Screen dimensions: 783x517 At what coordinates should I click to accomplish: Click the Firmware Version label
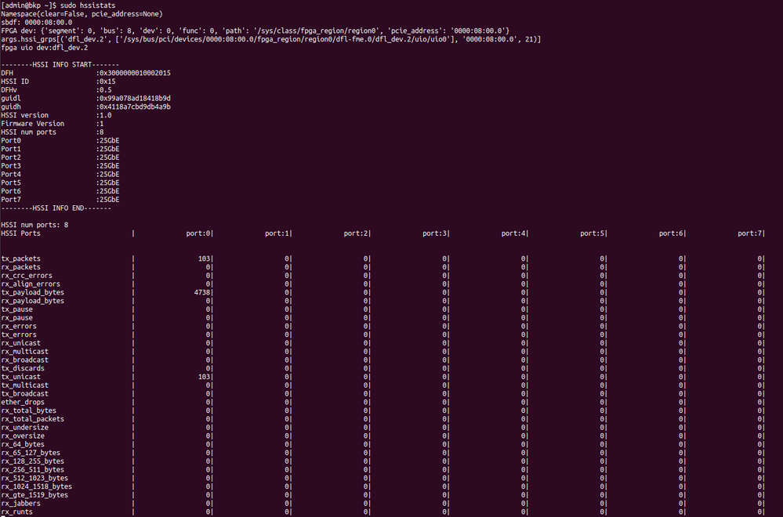point(33,124)
